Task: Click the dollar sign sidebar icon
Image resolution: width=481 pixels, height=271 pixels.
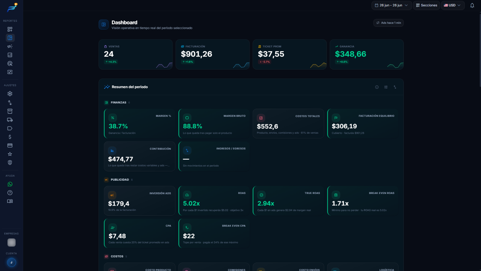Action: pos(10,137)
